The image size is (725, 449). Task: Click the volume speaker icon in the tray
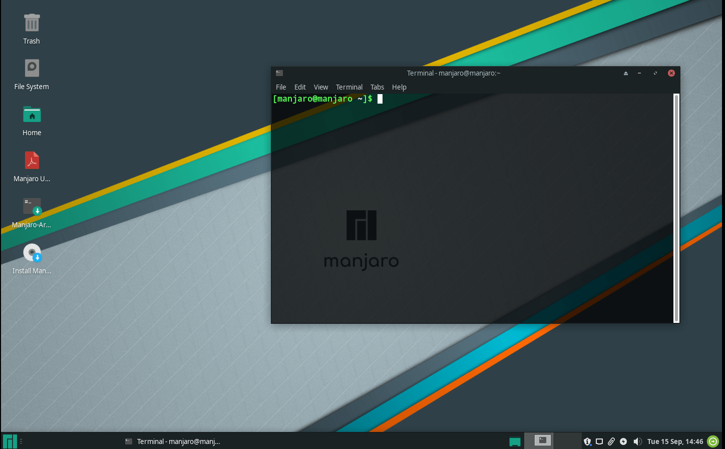(x=637, y=441)
